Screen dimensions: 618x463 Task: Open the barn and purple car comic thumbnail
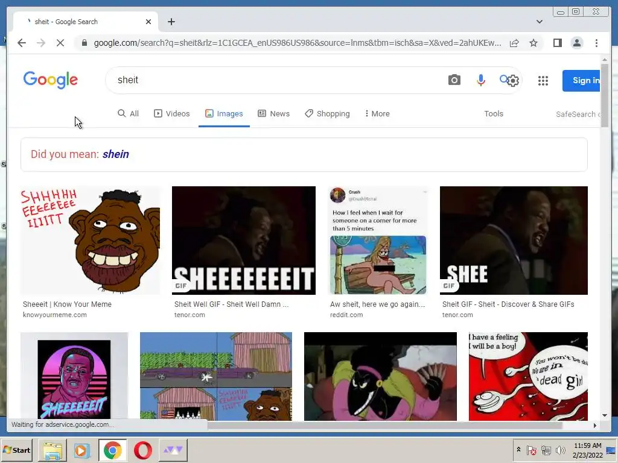tap(216, 376)
